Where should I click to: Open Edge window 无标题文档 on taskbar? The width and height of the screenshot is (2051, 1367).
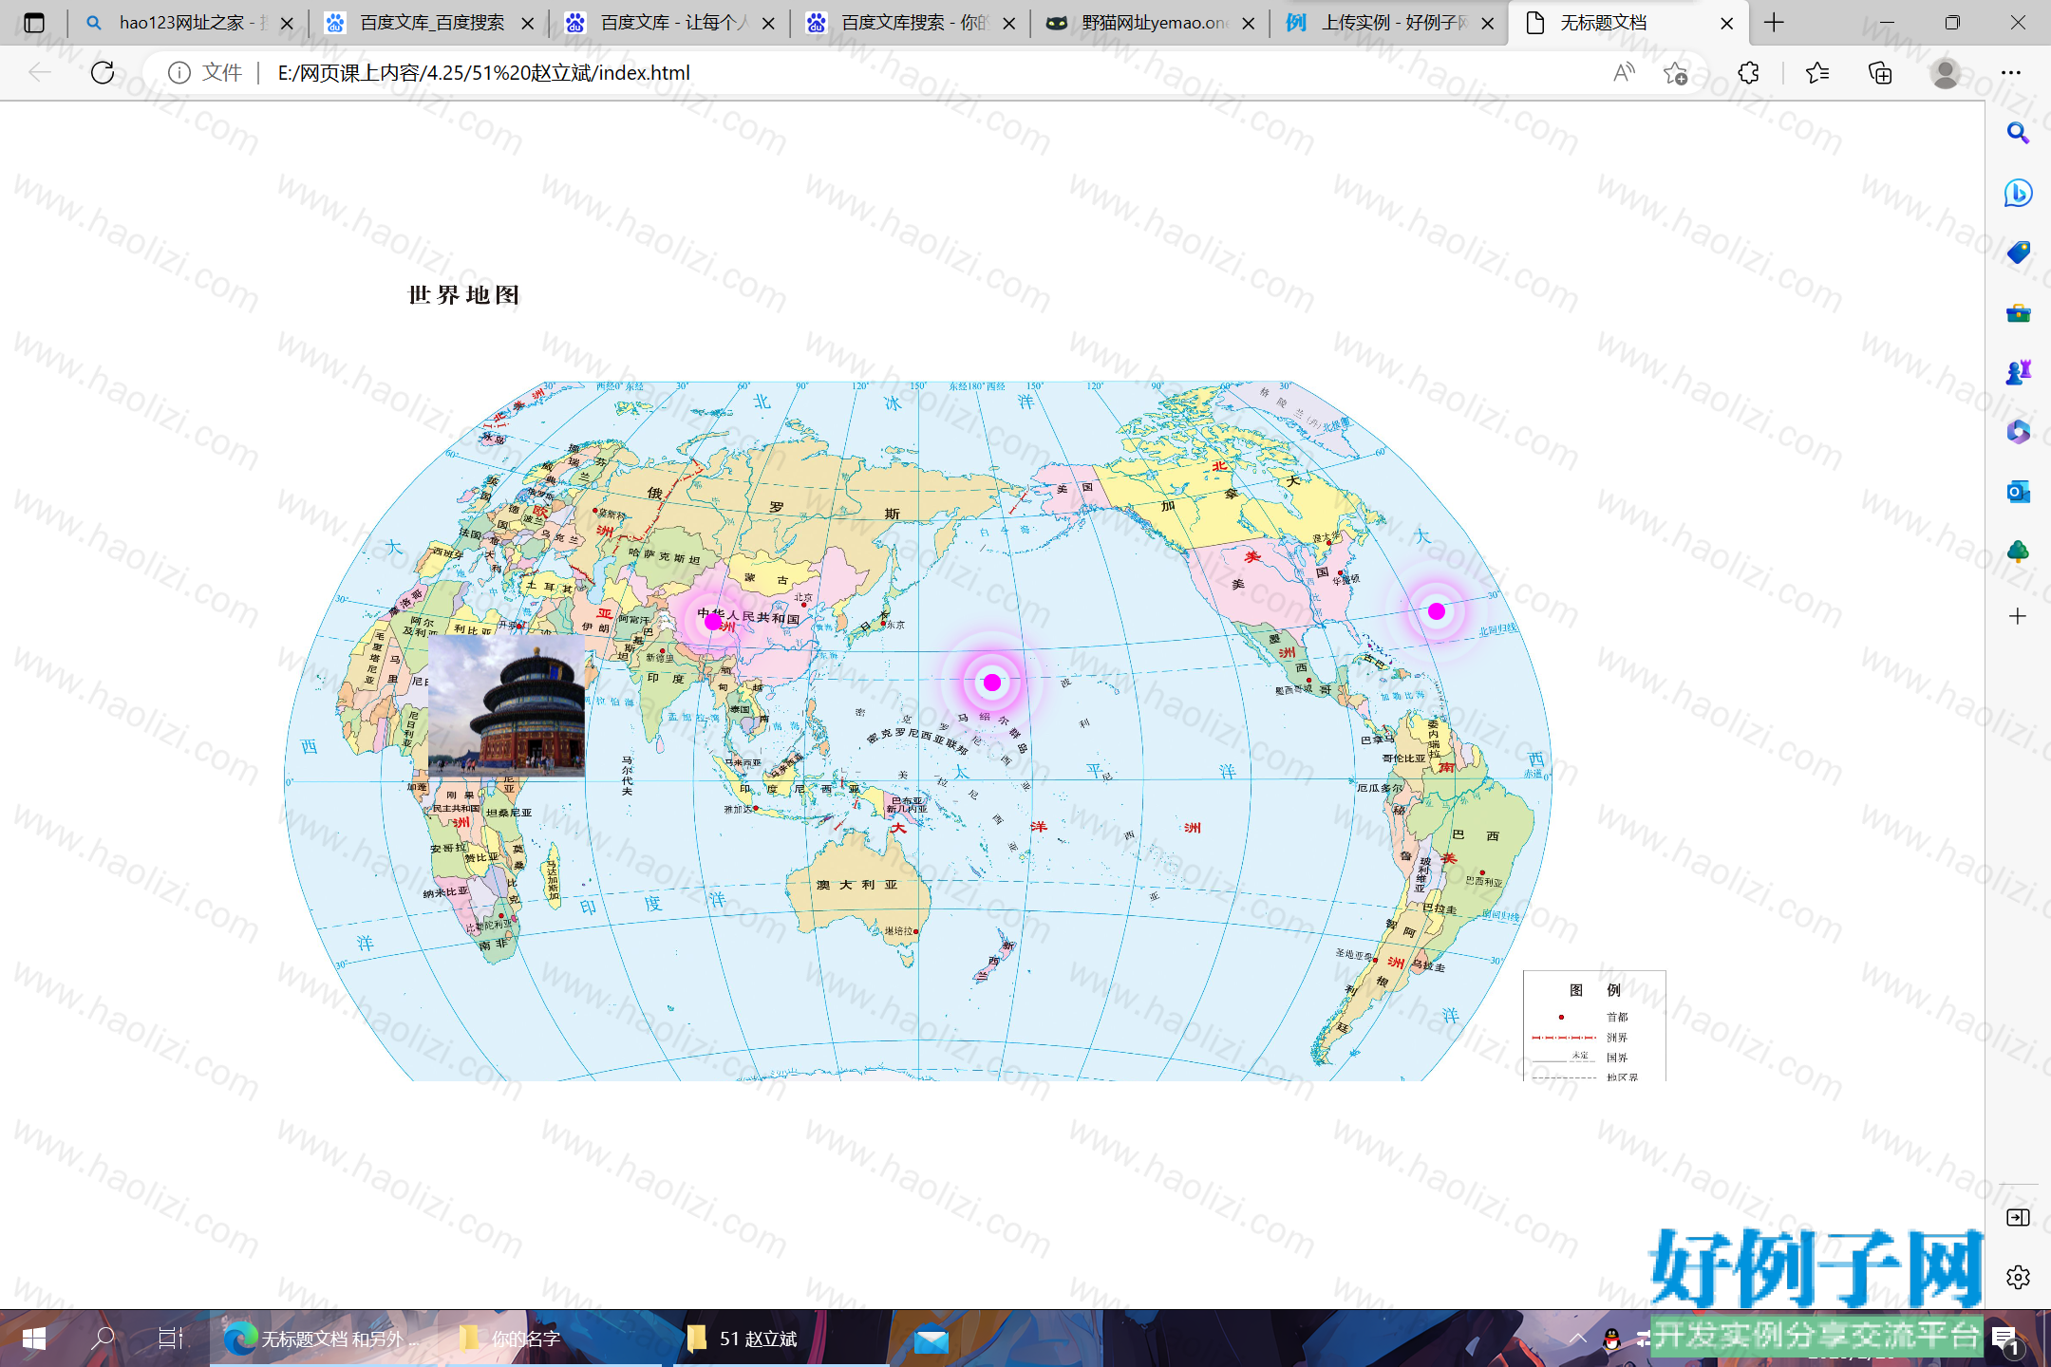322,1339
